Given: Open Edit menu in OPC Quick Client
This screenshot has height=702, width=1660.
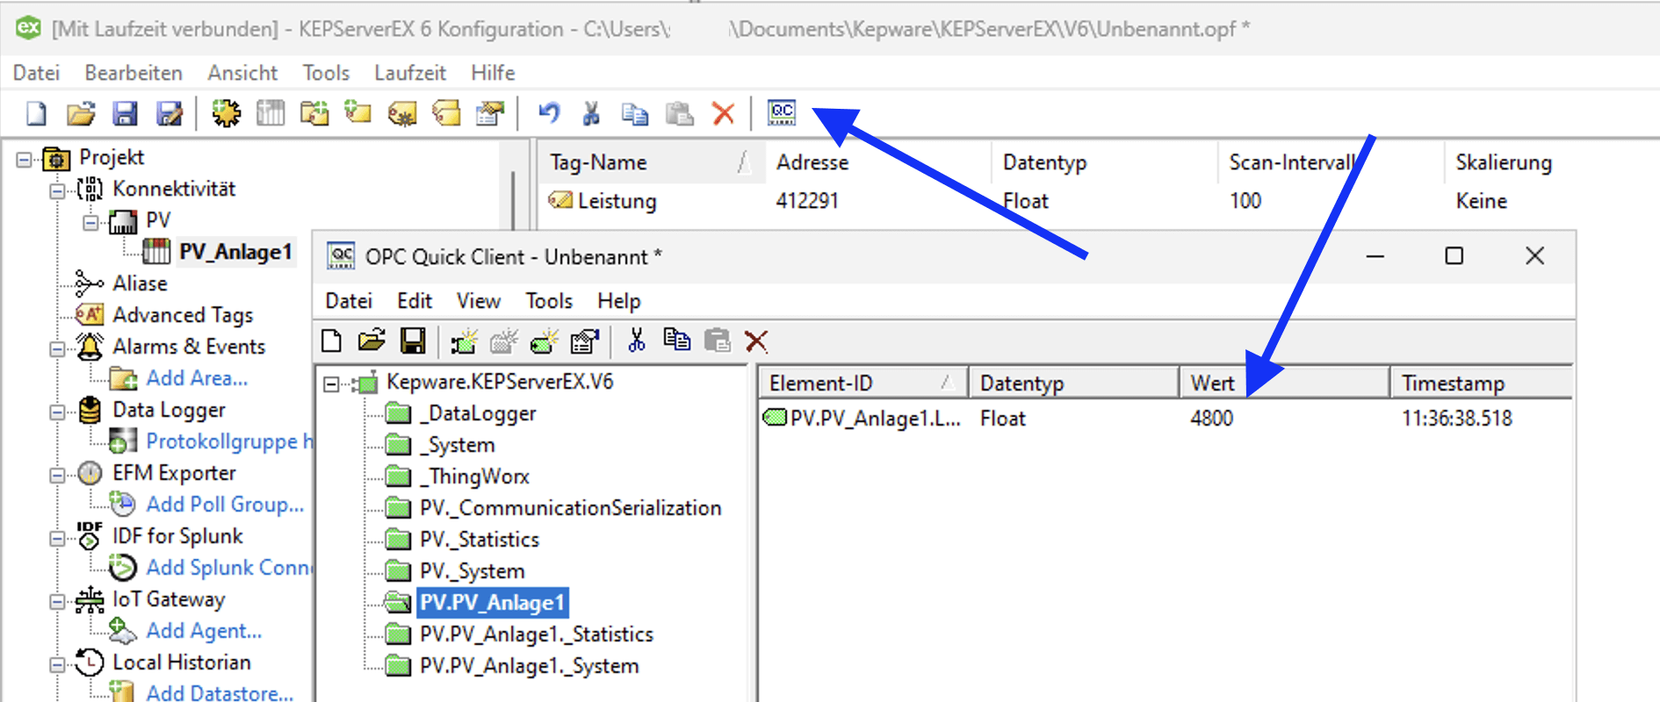Looking at the screenshot, I should point(415,301).
